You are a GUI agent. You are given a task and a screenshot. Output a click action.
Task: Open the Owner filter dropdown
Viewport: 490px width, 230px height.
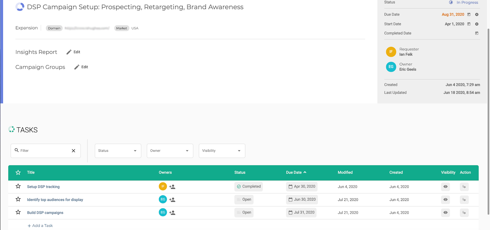170,151
